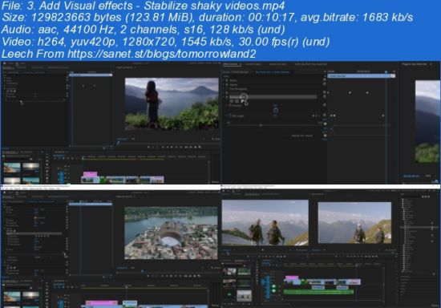This screenshot has width=441, height=308.
Task: Click the aerial town Program monitor preview
Action: click(171, 233)
